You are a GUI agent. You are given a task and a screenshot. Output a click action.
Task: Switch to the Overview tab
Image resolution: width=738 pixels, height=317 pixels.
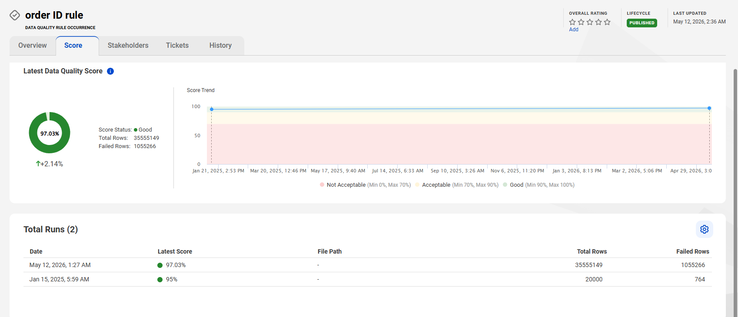point(33,46)
